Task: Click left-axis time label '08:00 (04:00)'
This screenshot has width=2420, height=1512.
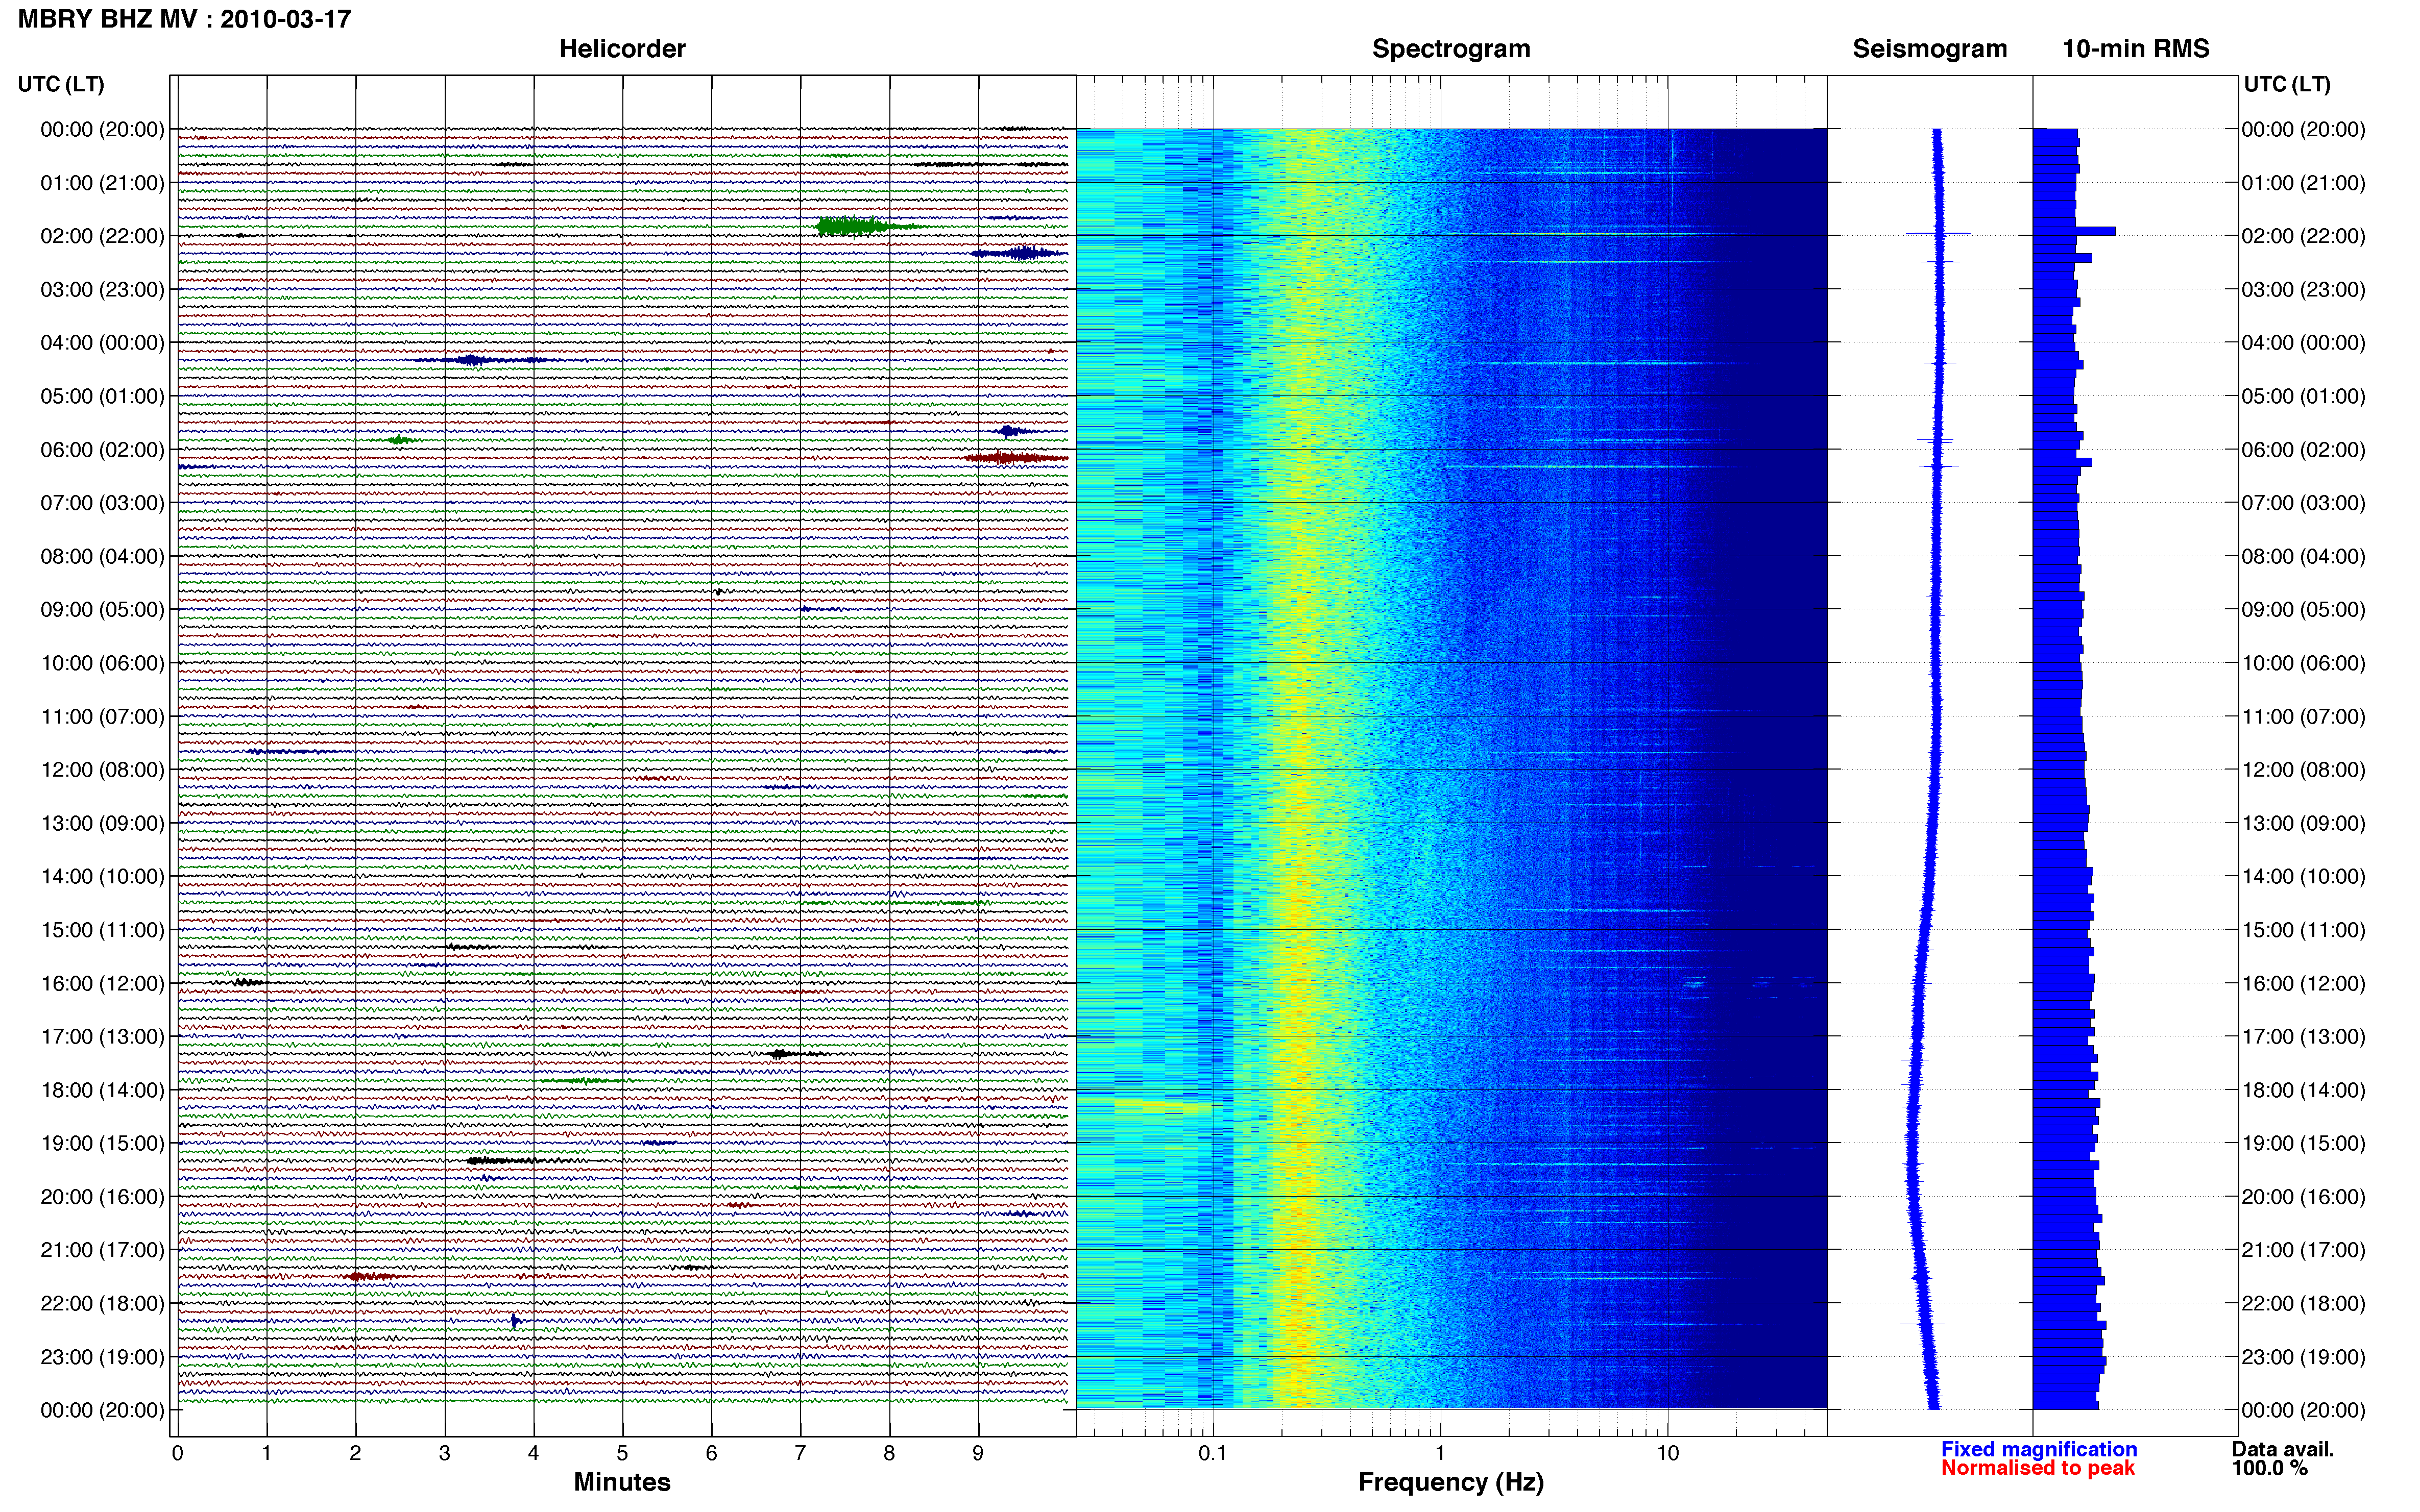Action: click(x=102, y=556)
